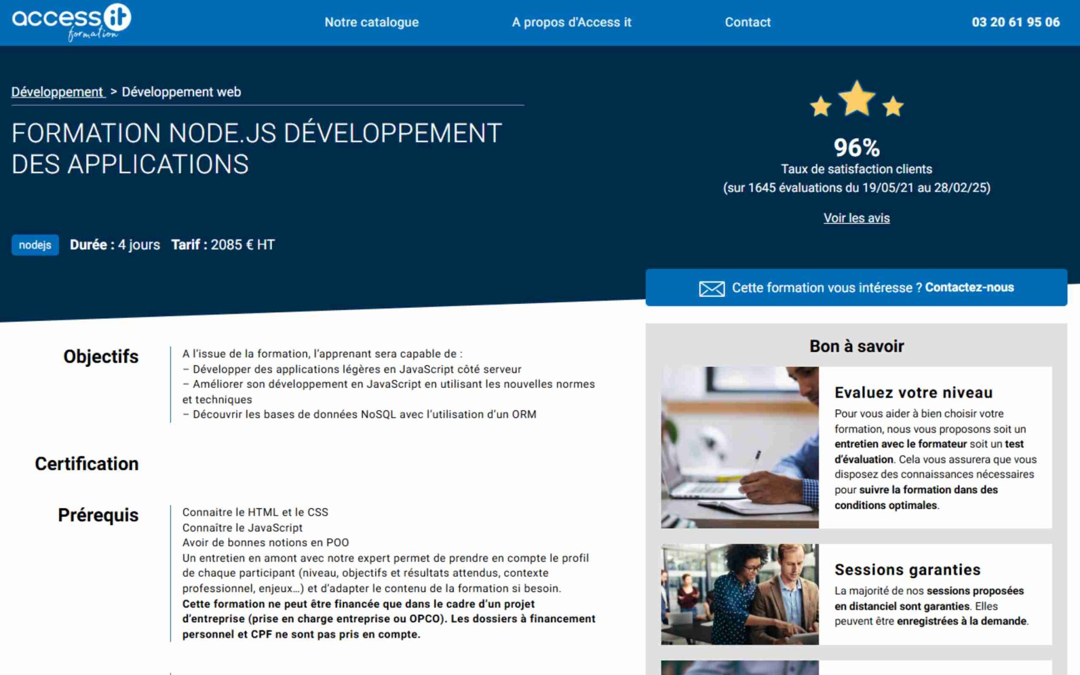Click 'Avoir de bonnes notions en POO' line
Screen dimensions: 1080x675
(x=266, y=543)
